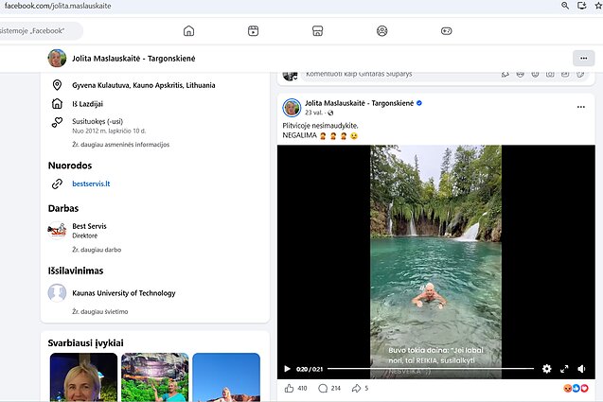Open profile avatar in sticky header
Viewport: 603px width, 402px height.
(57, 59)
